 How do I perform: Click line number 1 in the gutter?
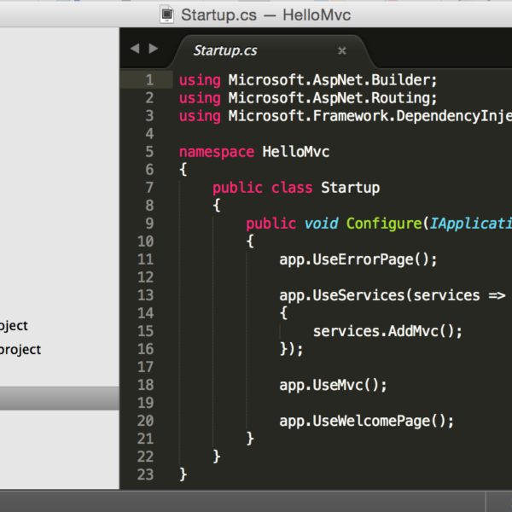click(x=148, y=80)
